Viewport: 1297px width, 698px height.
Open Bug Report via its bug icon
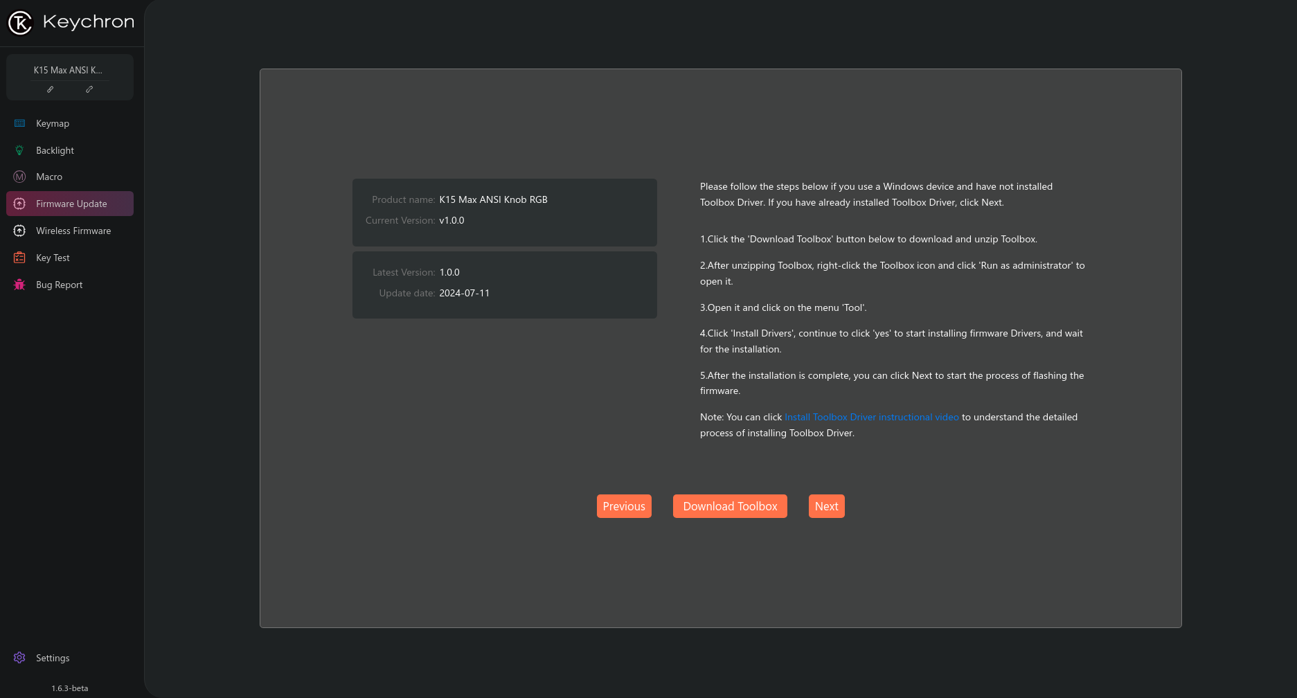[x=19, y=285]
